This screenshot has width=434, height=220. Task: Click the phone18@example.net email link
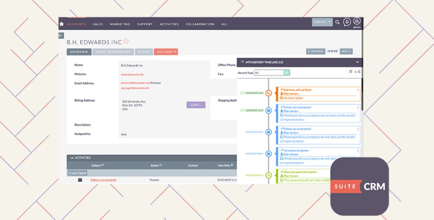135,83
